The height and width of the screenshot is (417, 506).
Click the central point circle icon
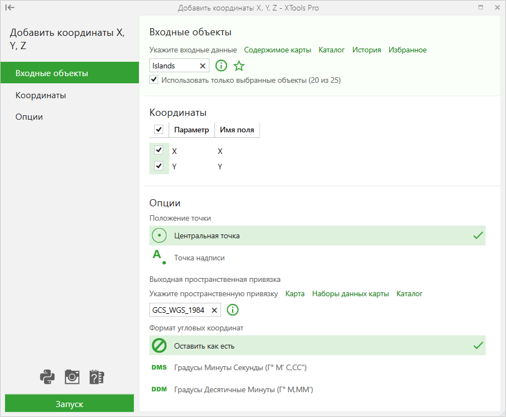coord(159,236)
